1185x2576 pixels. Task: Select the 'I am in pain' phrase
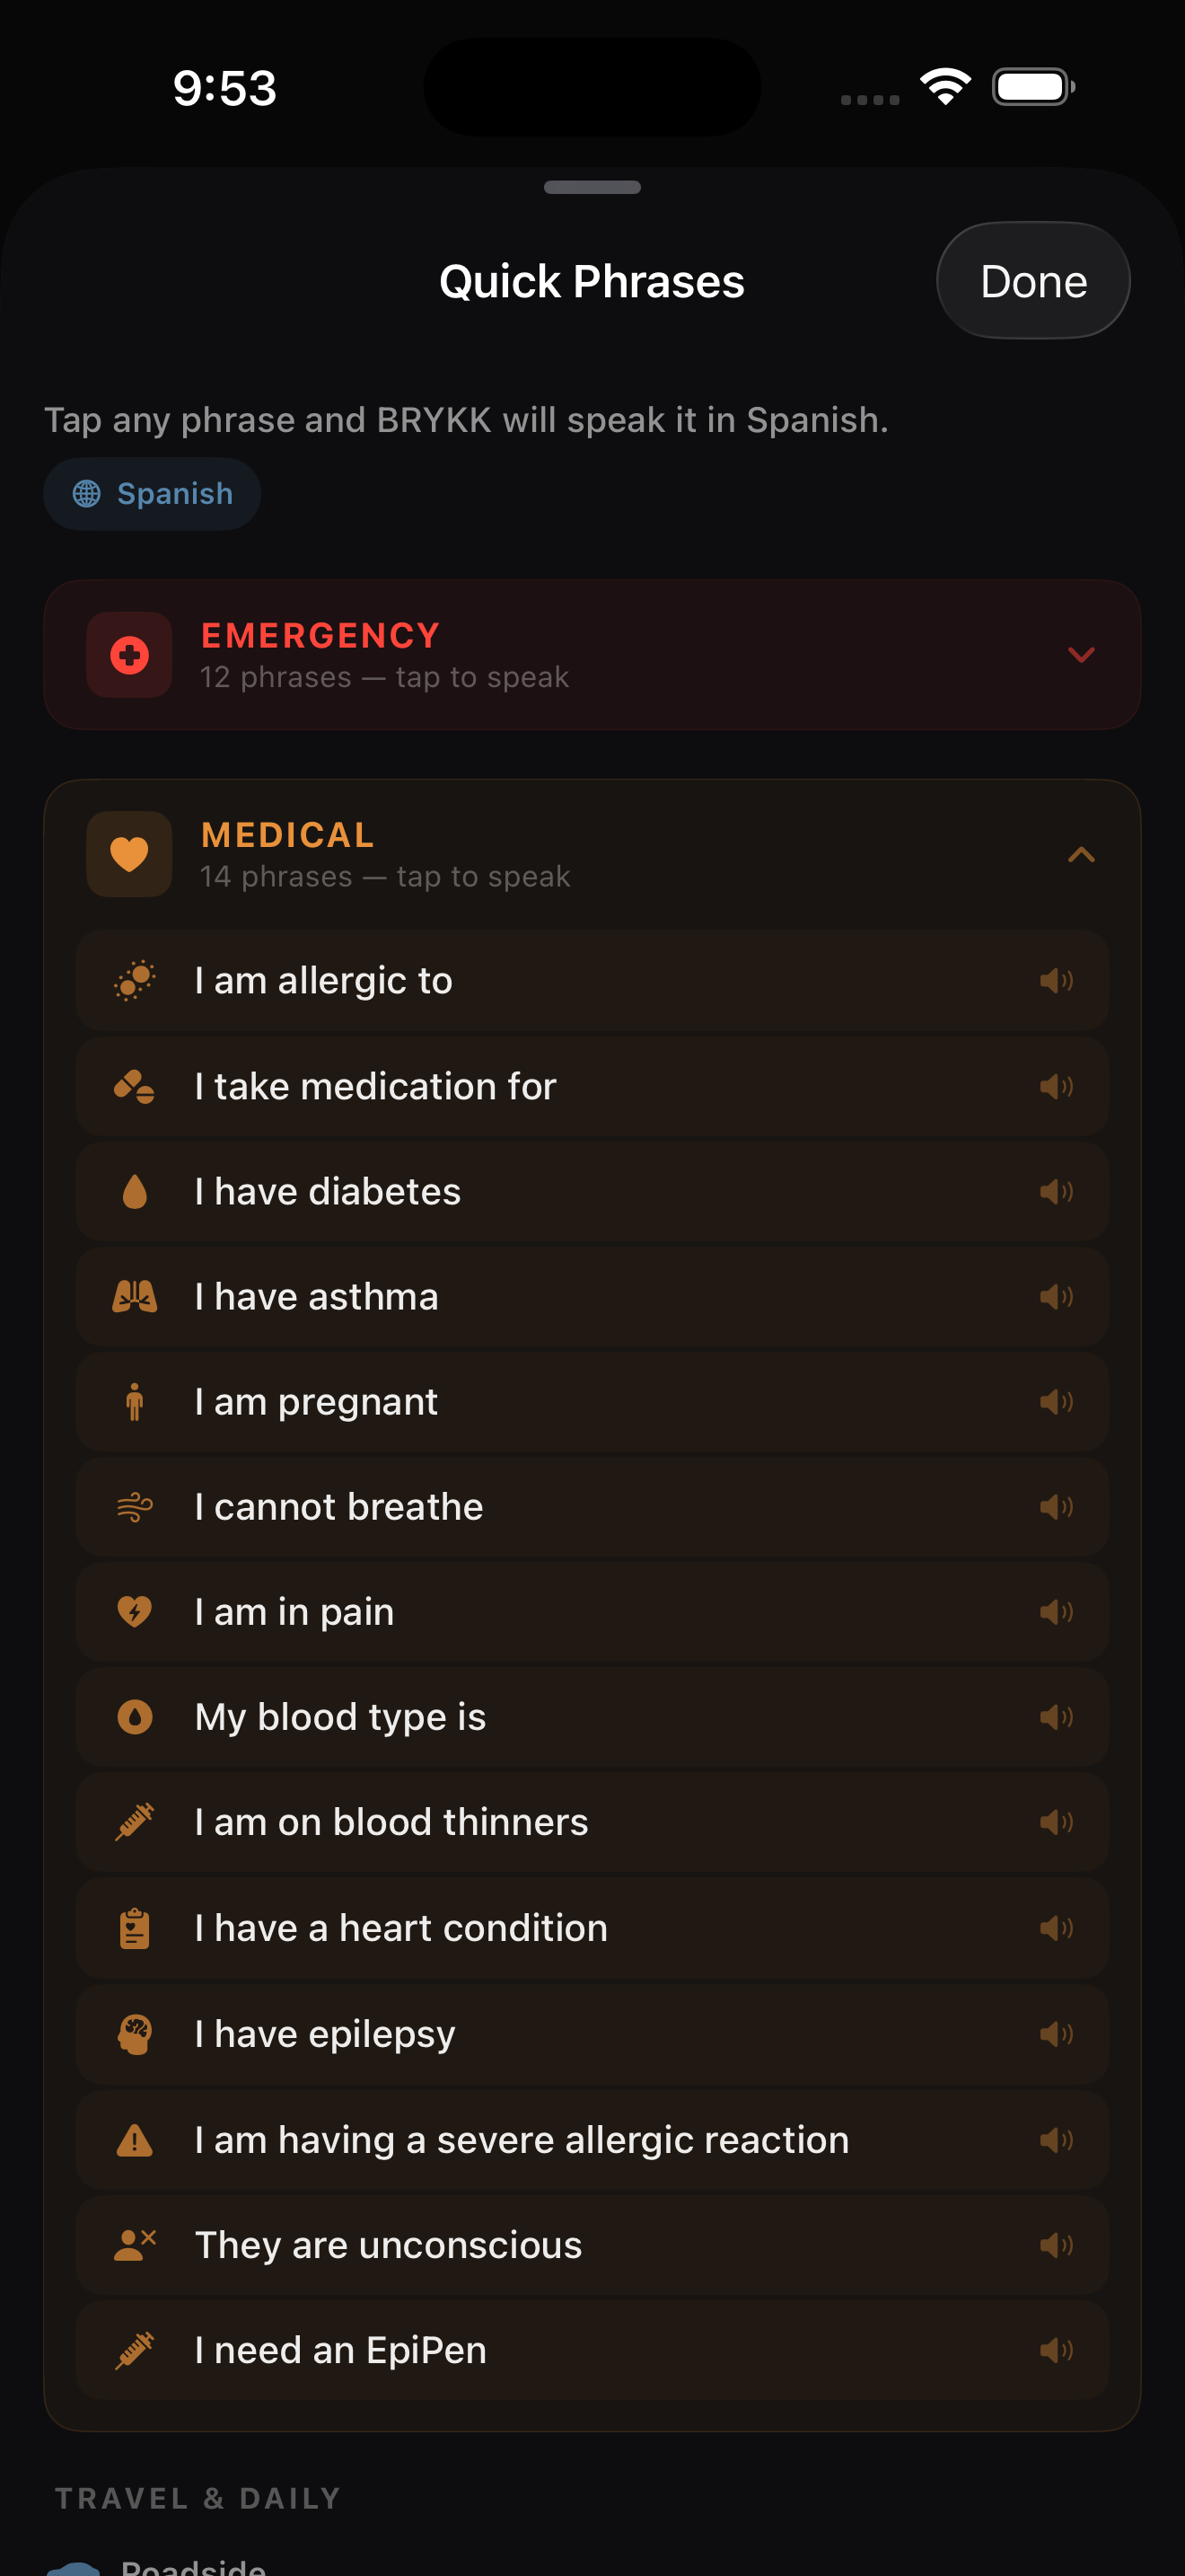592,1612
